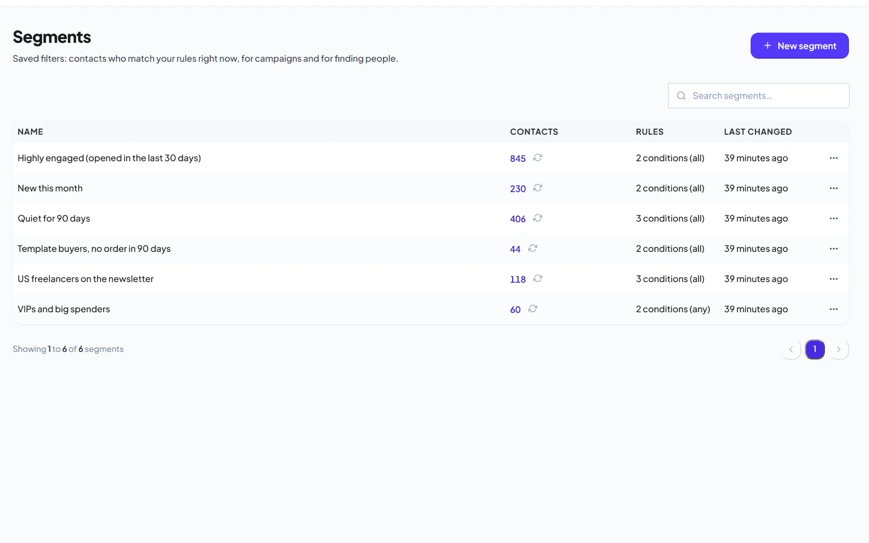This screenshot has width=869, height=543.
Task: Go to previous page arrow
Action: 791,349
